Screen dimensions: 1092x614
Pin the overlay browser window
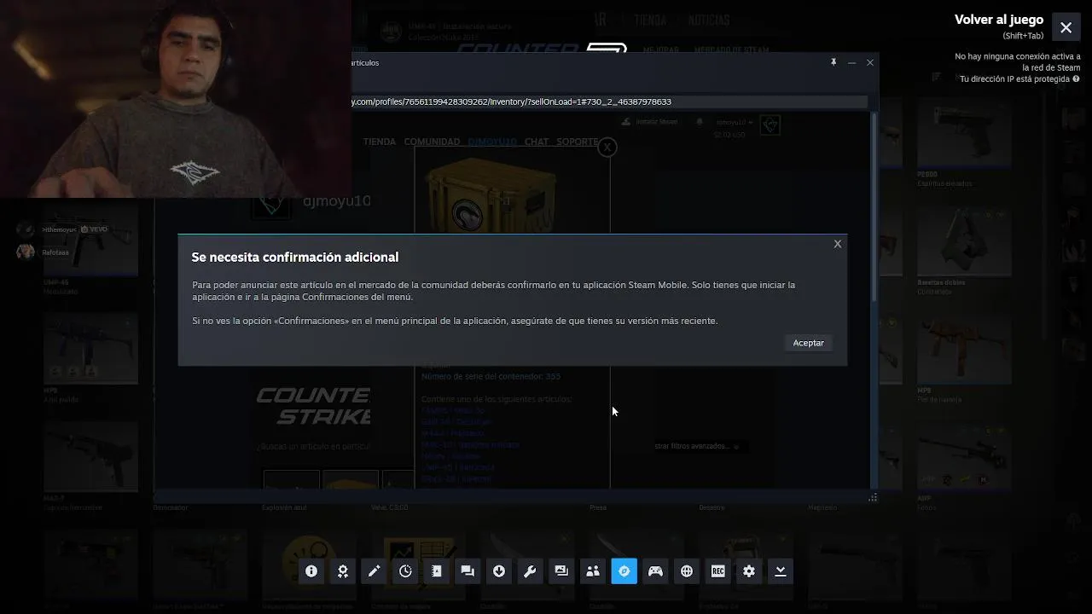click(x=834, y=62)
